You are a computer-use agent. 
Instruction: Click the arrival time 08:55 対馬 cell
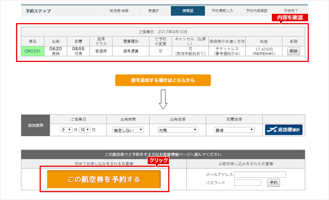coord(78,51)
